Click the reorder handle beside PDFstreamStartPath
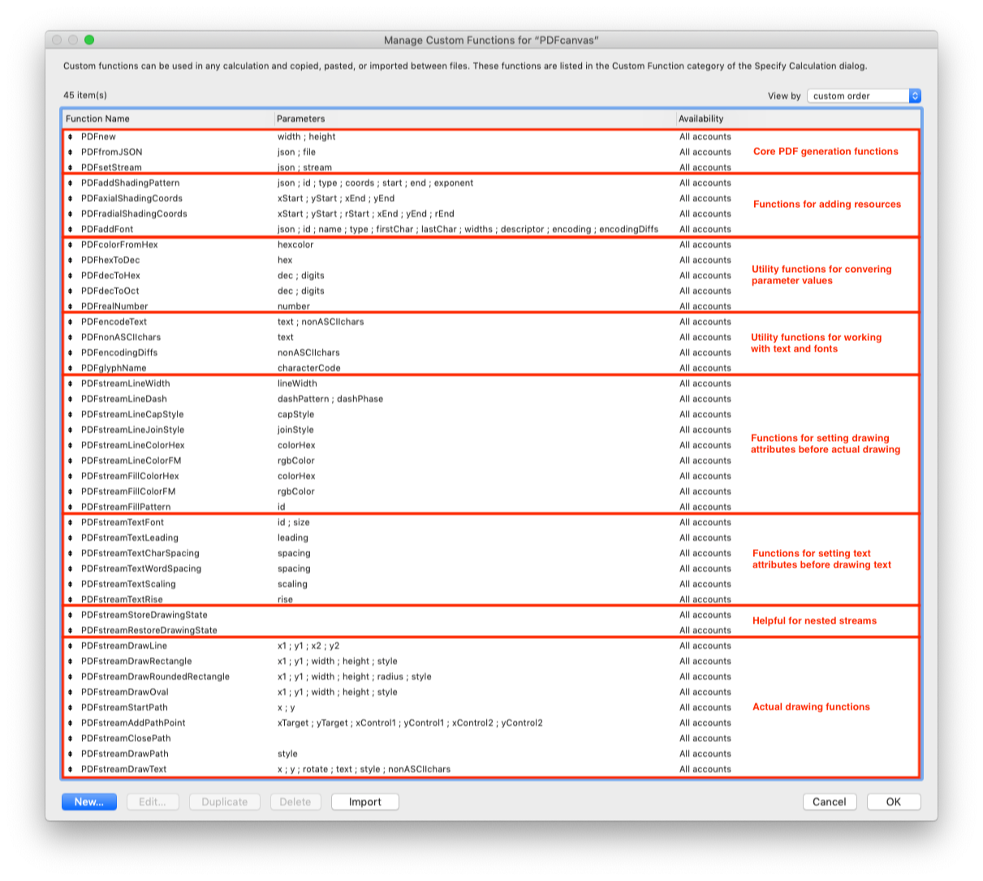This screenshot has height=881, width=983. point(71,707)
